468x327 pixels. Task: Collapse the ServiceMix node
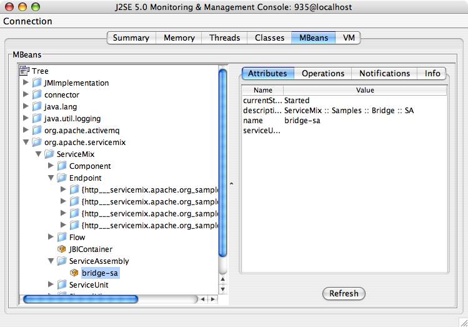tap(39, 154)
